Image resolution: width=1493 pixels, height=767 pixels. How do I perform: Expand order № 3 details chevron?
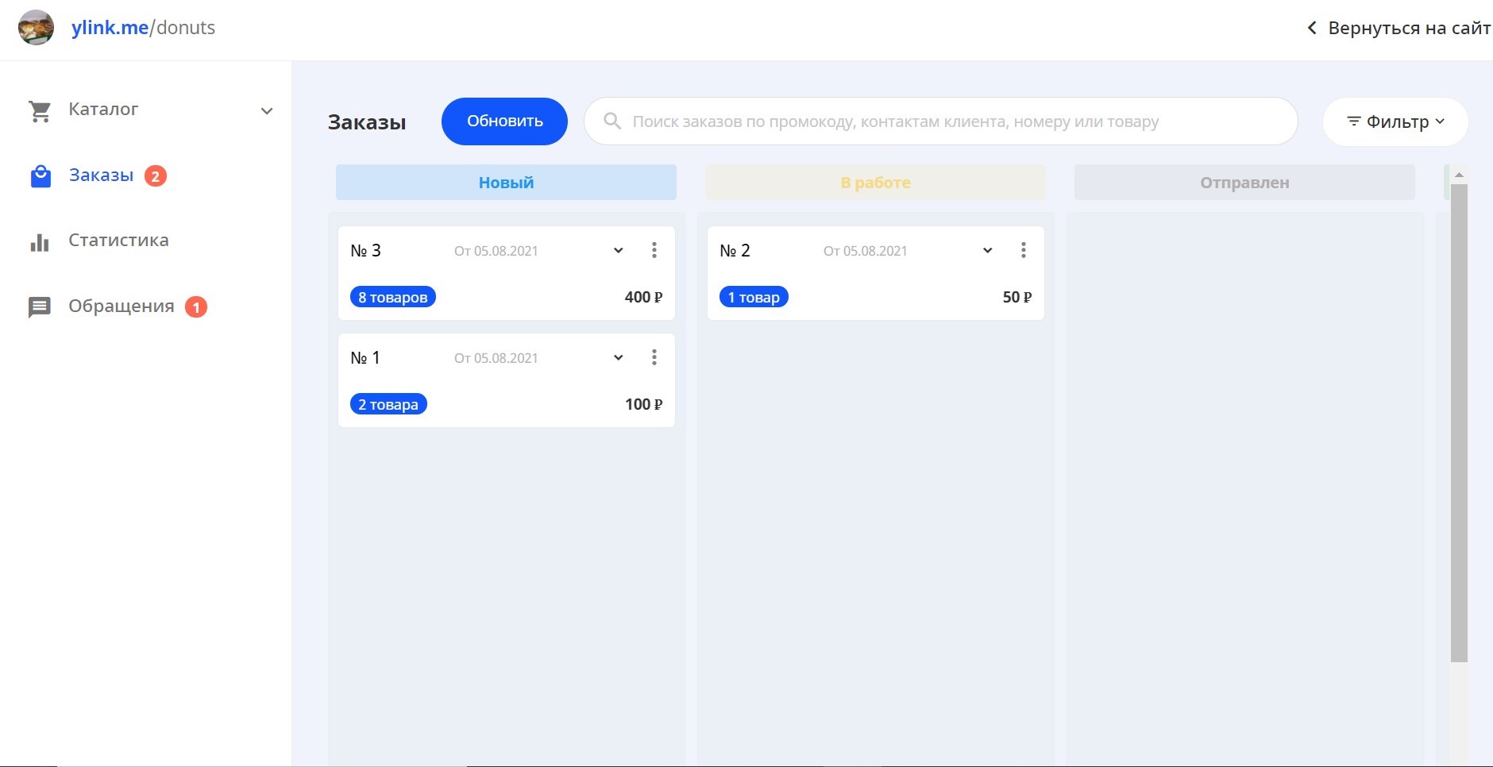pyautogui.click(x=618, y=251)
